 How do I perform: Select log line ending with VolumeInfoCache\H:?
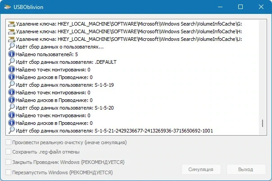(129, 31)
